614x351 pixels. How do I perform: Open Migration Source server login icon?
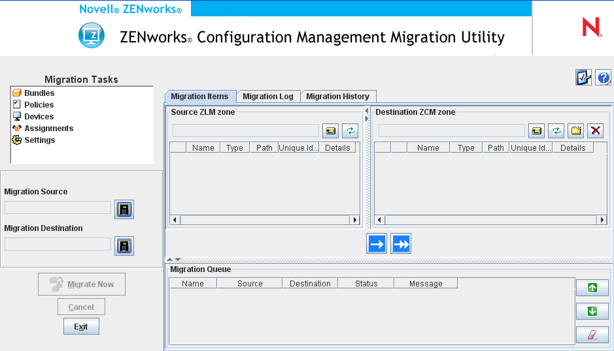(x=124, y=209)
